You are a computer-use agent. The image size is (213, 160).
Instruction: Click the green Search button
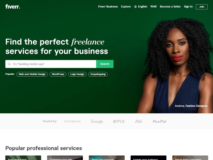pos(105,64)
